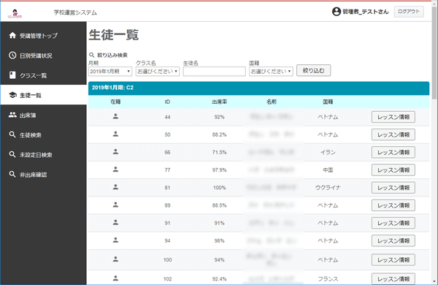438x285 pixels.
Task: Click the enrollment person icon for ID 94
Action: (x=115, y=240)
